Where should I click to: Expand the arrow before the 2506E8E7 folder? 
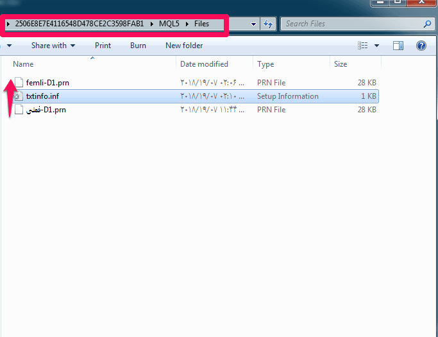tap(8, 24)
